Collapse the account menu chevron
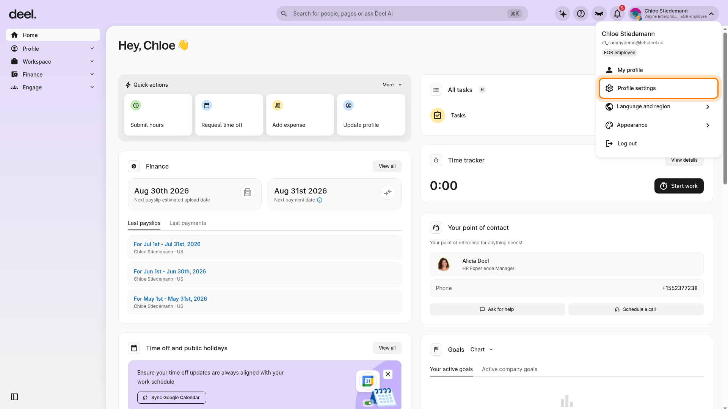Viewport: 728px width, 409px height. (711, 14)
